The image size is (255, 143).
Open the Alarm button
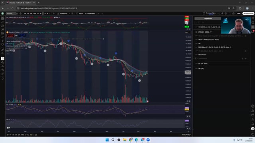(x=80, y=14)
